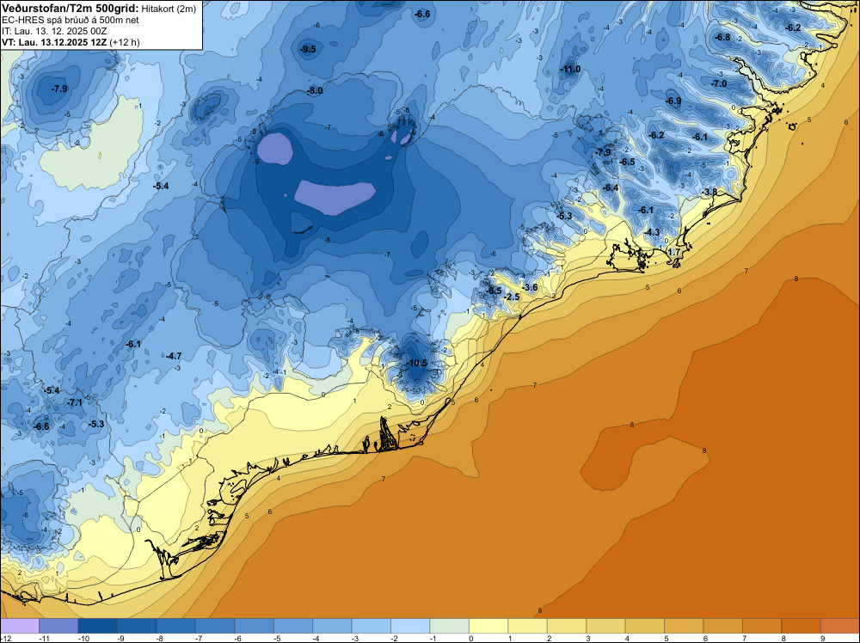860x643 pixels.
Task: Click the -6.9 temperature label
Action: (x=673, y=101)
